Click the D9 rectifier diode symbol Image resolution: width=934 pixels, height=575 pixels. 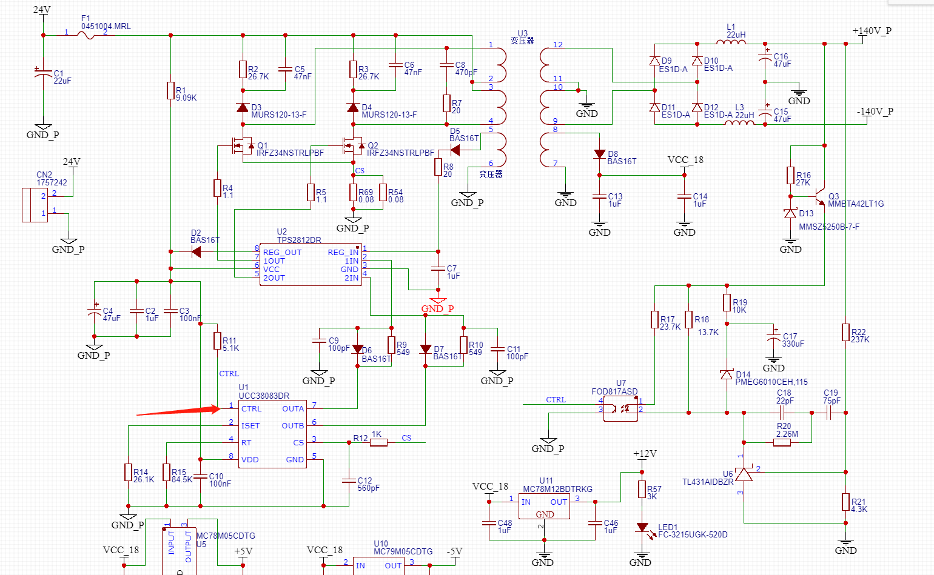pos(654,61)
